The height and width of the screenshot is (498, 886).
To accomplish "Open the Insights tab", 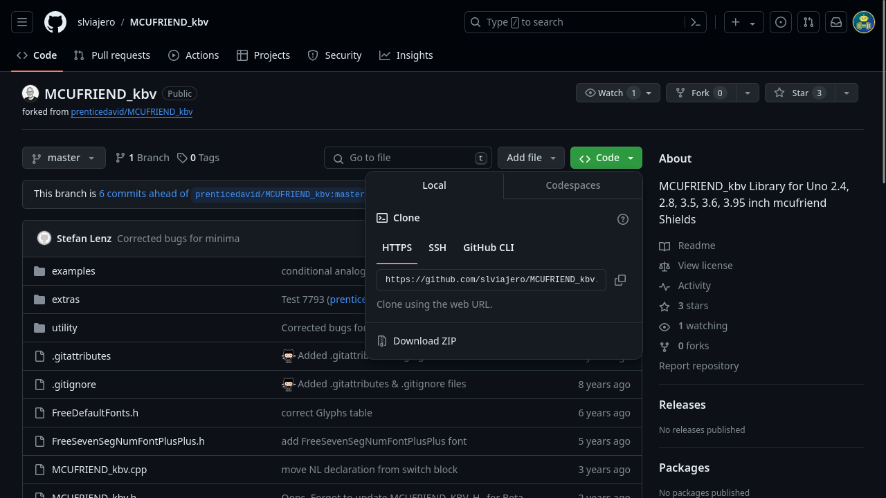I will tap(406, 55).
